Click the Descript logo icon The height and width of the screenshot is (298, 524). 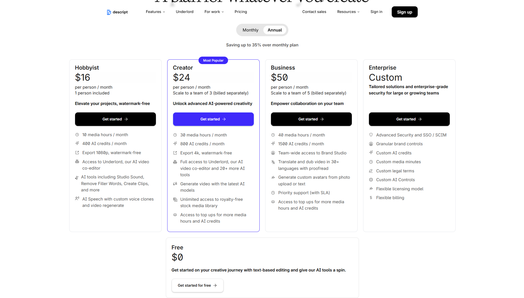tap(109, 12)
